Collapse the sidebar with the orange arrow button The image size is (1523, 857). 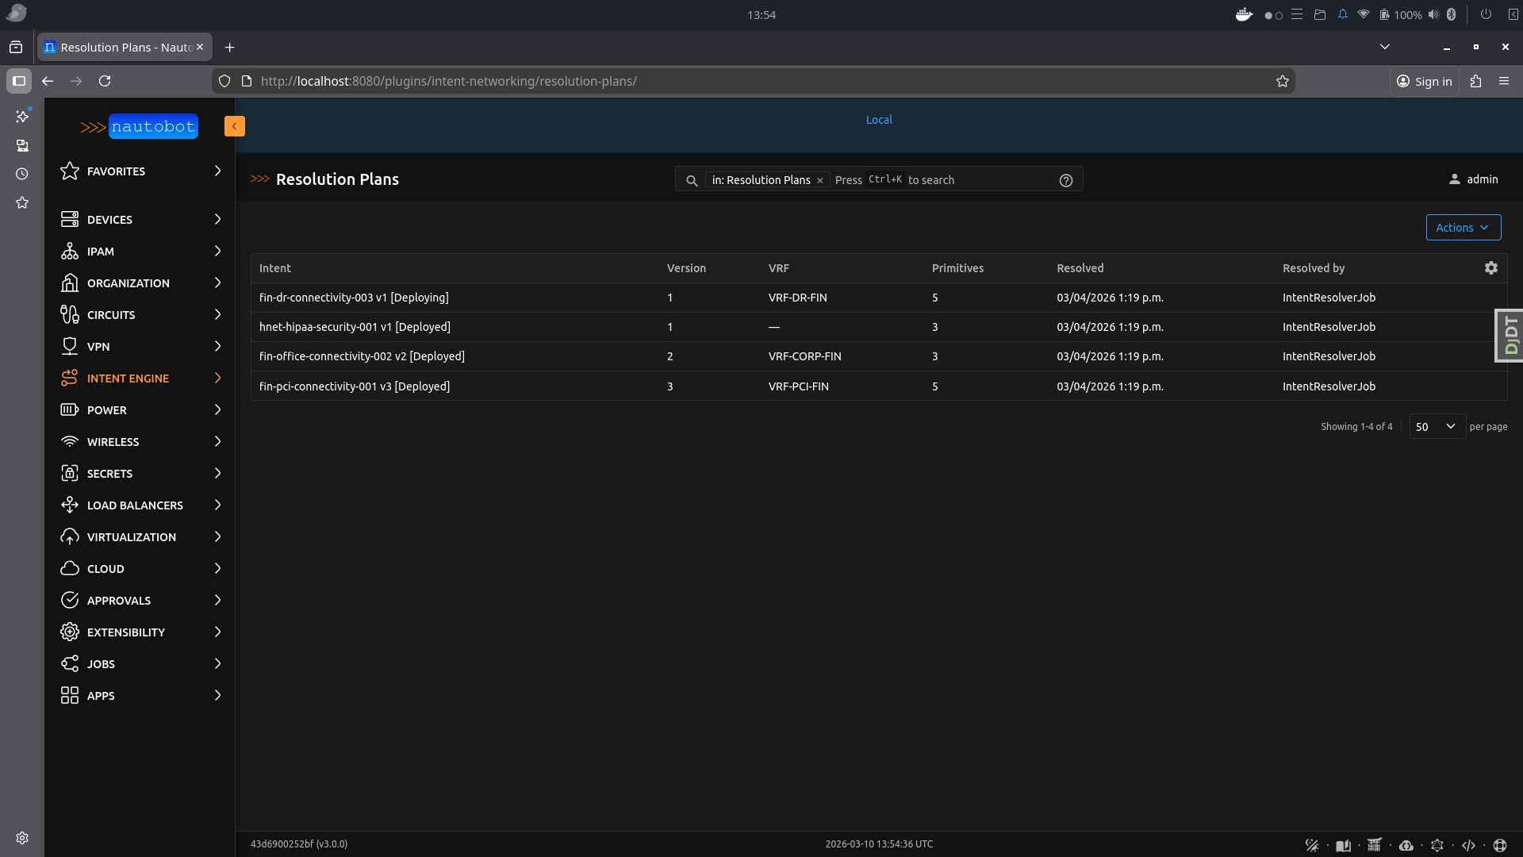coord(234,126)
